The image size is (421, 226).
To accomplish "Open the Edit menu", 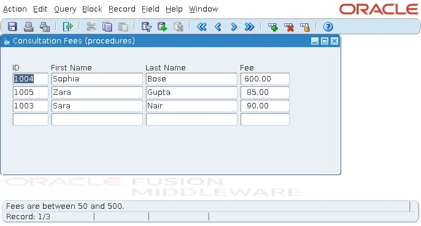I will 41,9.
